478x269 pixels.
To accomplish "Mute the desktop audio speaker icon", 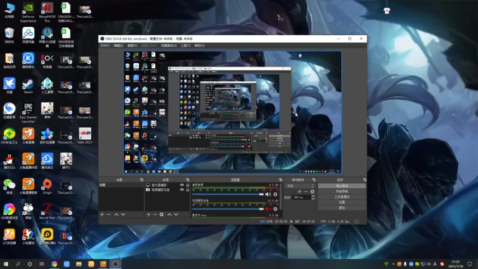I will click(268, 194).
